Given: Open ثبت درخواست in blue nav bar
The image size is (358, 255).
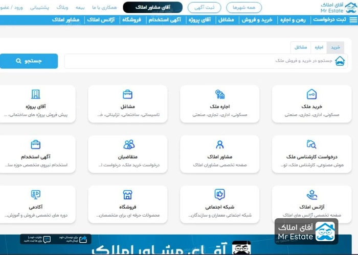Looking at the screenshot, I should click(x=329, y=20).
